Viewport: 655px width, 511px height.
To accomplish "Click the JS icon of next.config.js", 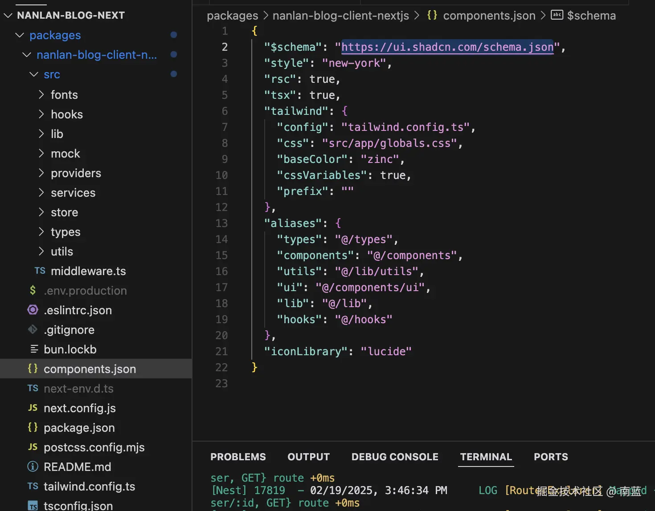I will pos(33,408).
